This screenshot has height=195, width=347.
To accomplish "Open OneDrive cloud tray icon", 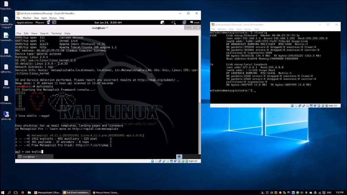I will 311,193.
